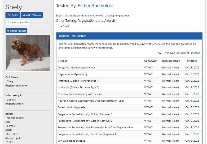Click the Interpretation column header

(171, 61)
